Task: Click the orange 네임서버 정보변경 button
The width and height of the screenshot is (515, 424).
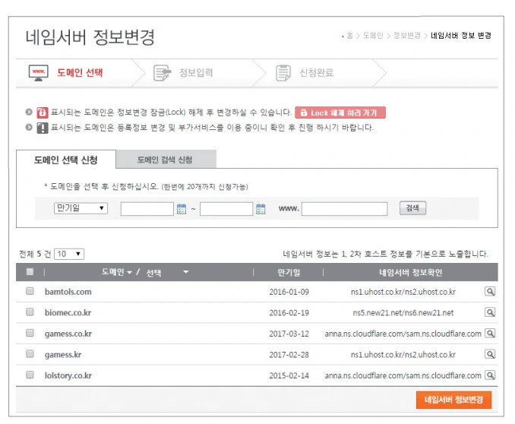Action: (453, 400)
